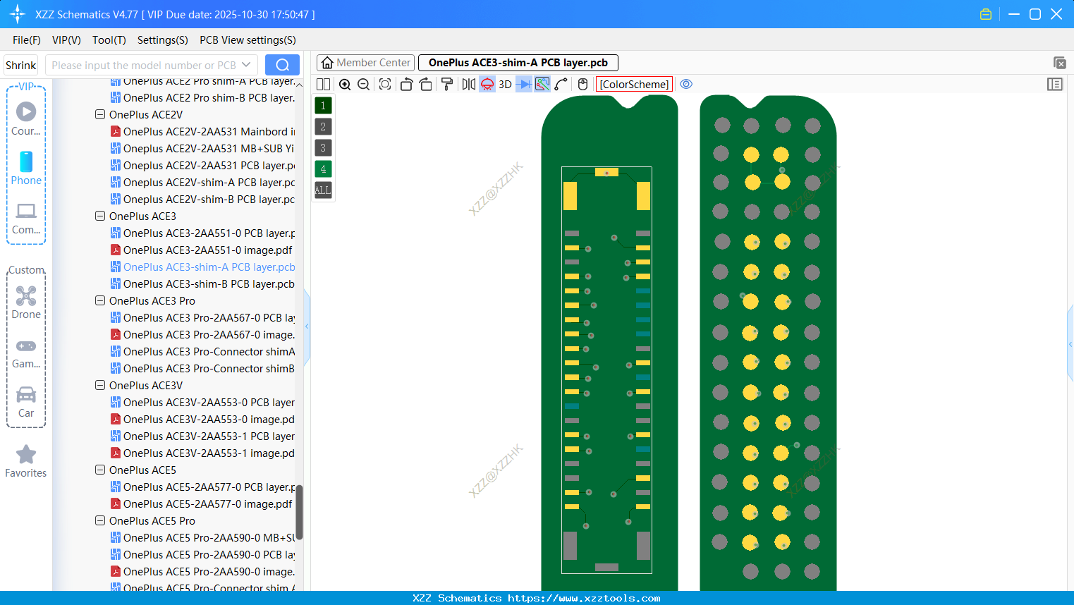Fit the PCB to the screen
The image size is (1074, 605).
[385, 85]
